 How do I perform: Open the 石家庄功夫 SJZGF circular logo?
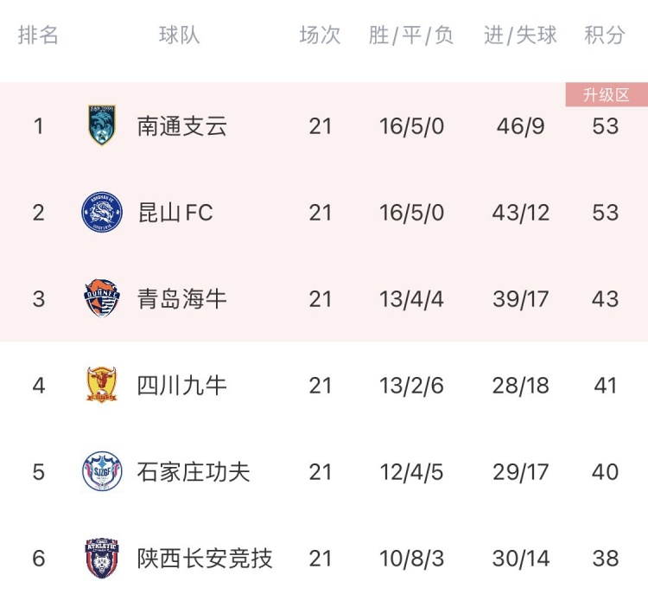102,471
